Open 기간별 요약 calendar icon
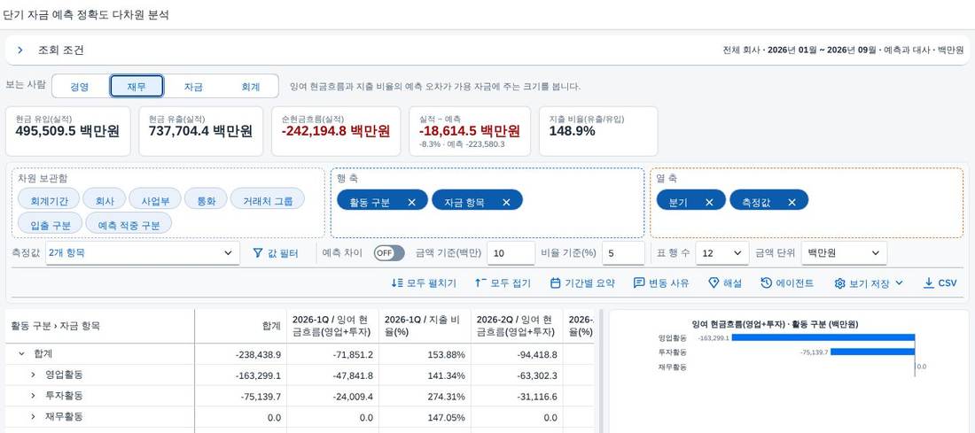Image resolution: width=975 pixels, height=433 pixels. pos(556,282)
